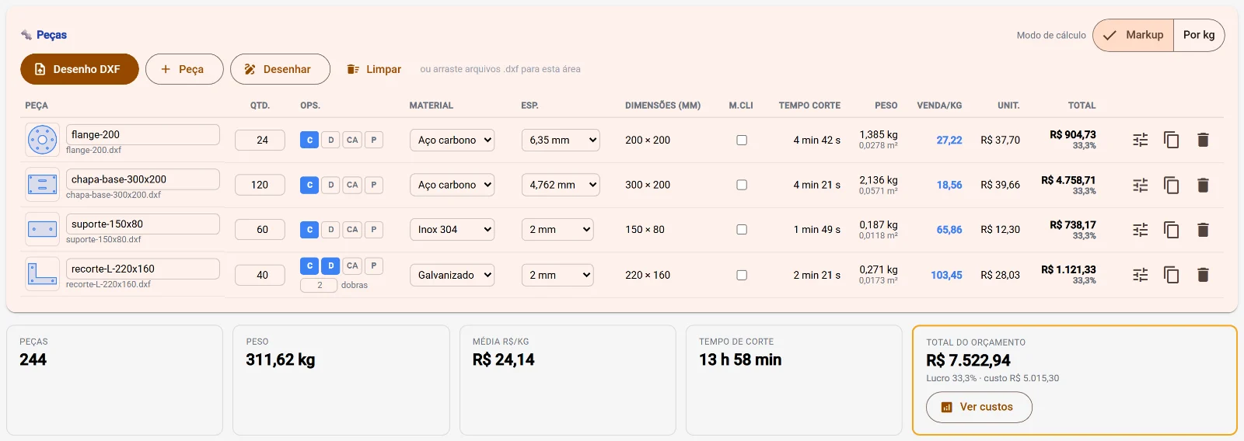Open 4,762 mm thickness dropdown
The image size is (1244, 441).
561,185
